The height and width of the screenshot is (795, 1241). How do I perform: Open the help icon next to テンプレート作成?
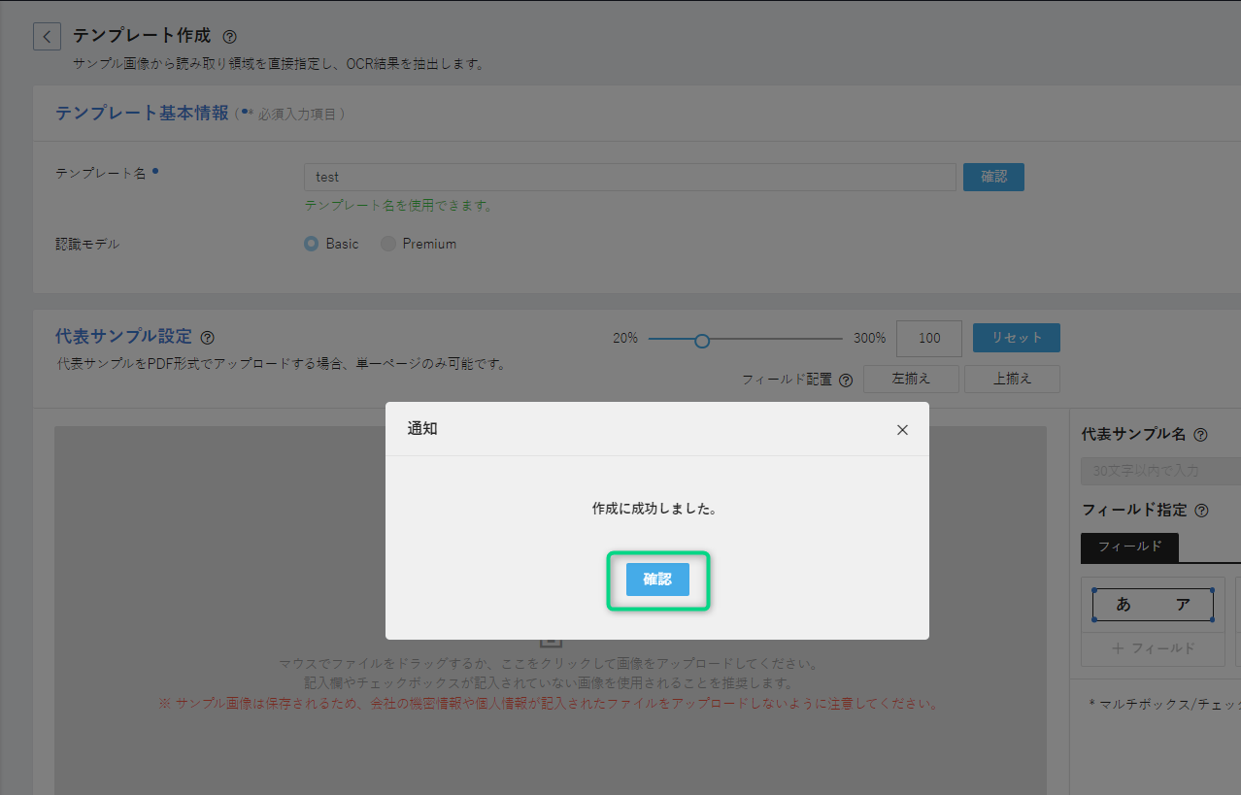tap(229, 37)
